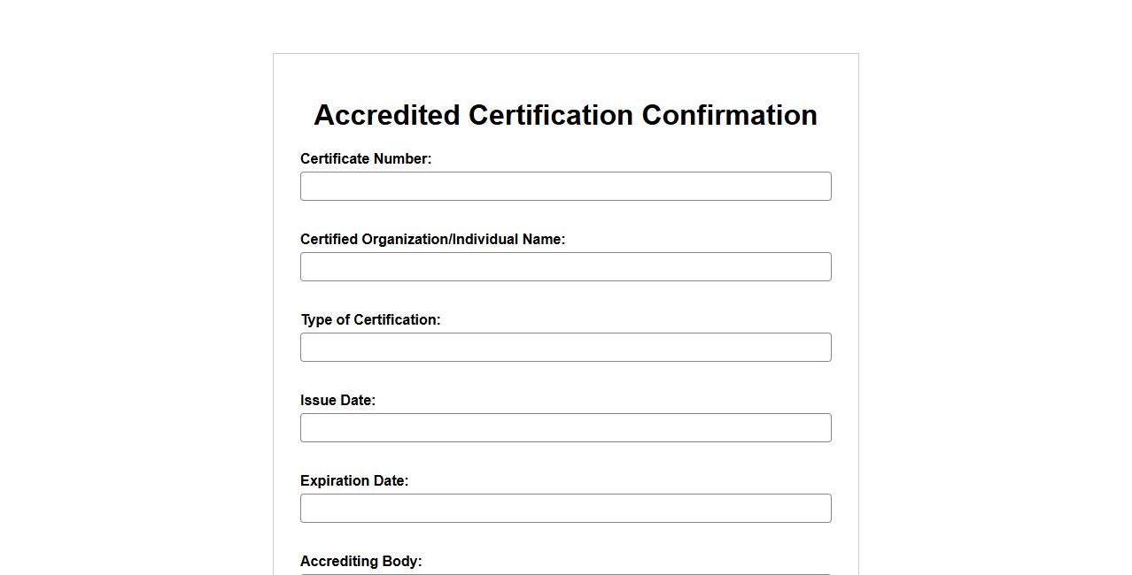Click the Certificate Number input field
1132x575 pixels.
(x=565, y=187)
